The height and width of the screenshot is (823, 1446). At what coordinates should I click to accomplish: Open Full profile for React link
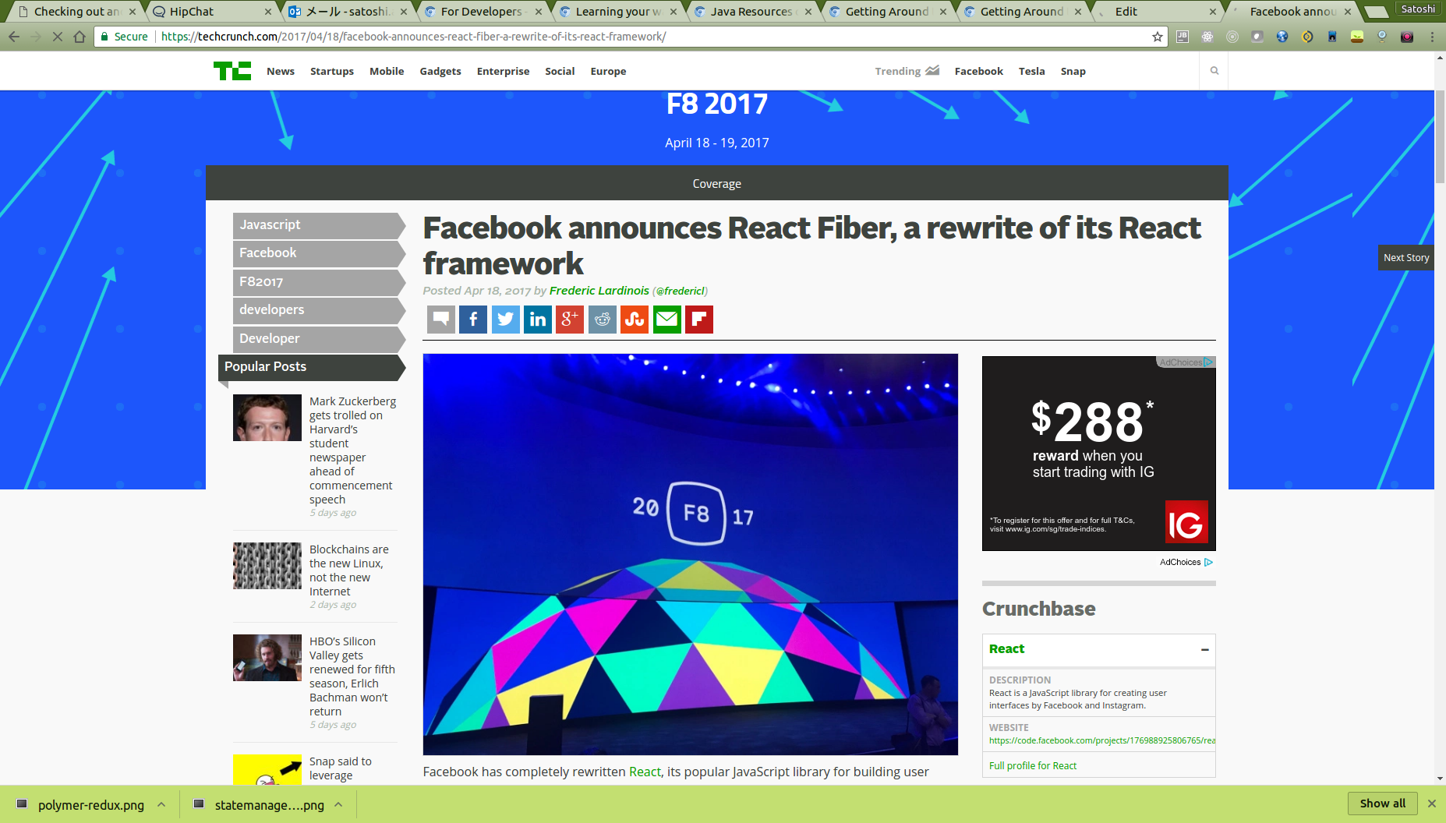(x=1032, y=765)
